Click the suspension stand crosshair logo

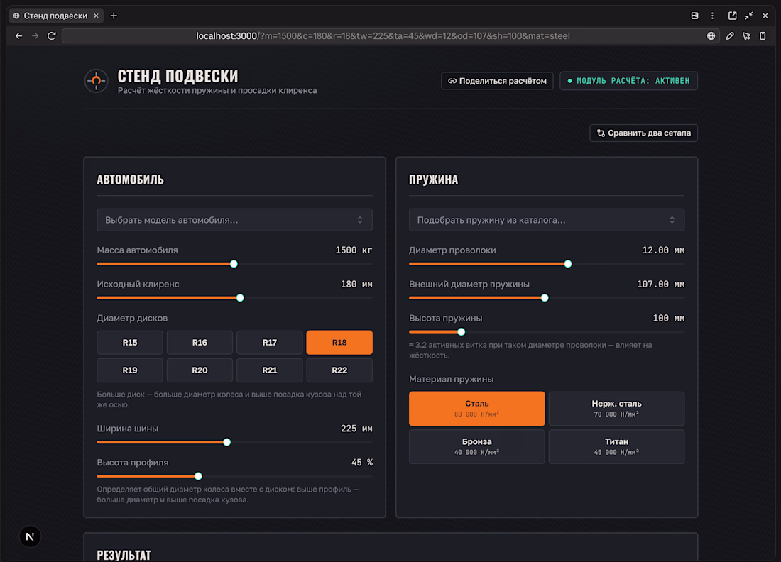(96, 81)
